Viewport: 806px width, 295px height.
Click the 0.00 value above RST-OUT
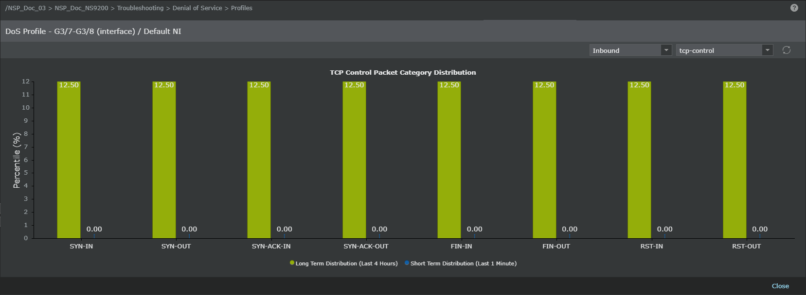(760, 229)
